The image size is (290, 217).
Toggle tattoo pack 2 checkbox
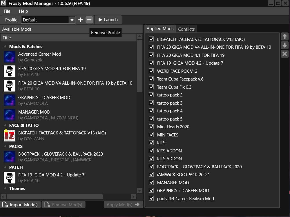151,95
